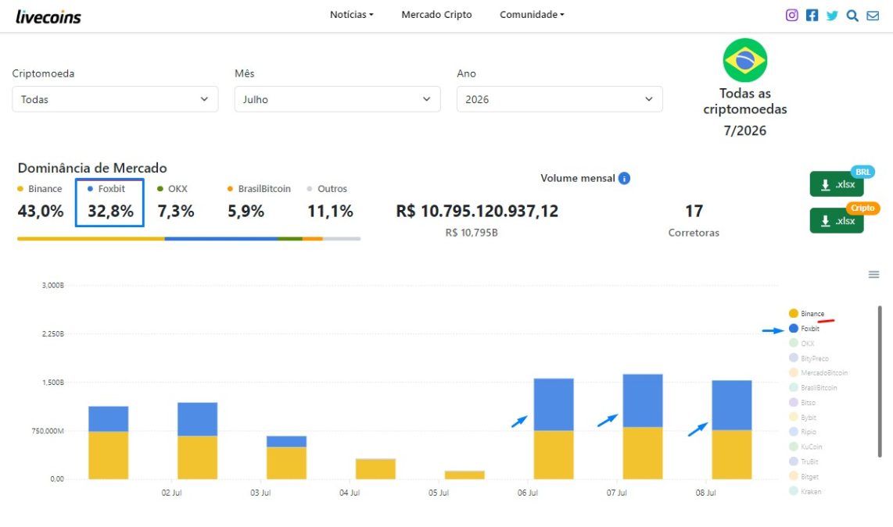Show the Bitso series in chart legend
893x527 pixels.
point(802,403)
